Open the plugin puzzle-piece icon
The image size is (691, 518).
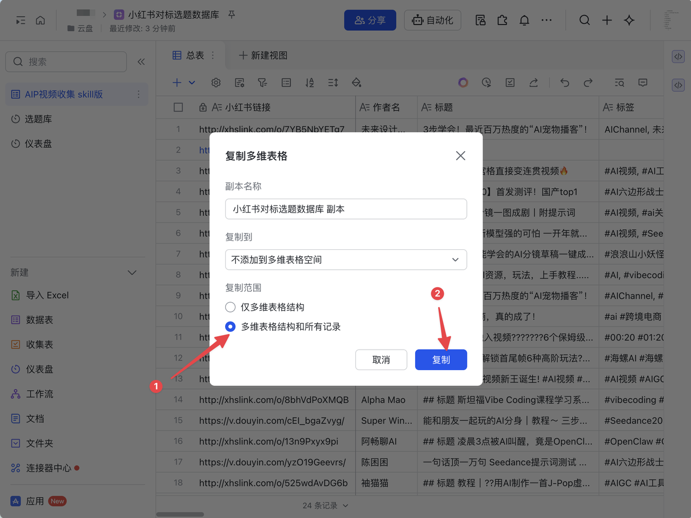503,21
